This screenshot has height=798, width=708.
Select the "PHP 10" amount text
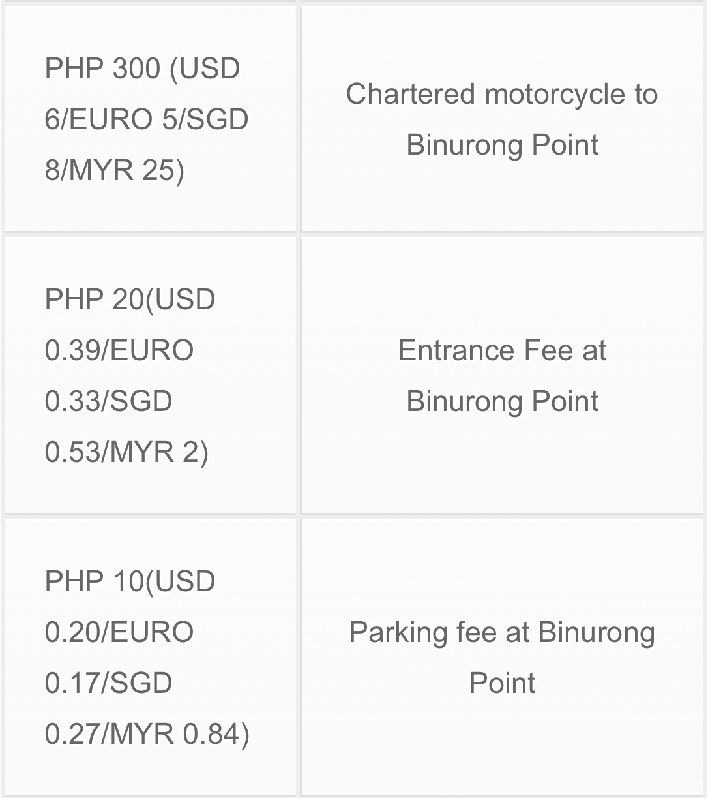pyautogui.click(x=94, y=581)
